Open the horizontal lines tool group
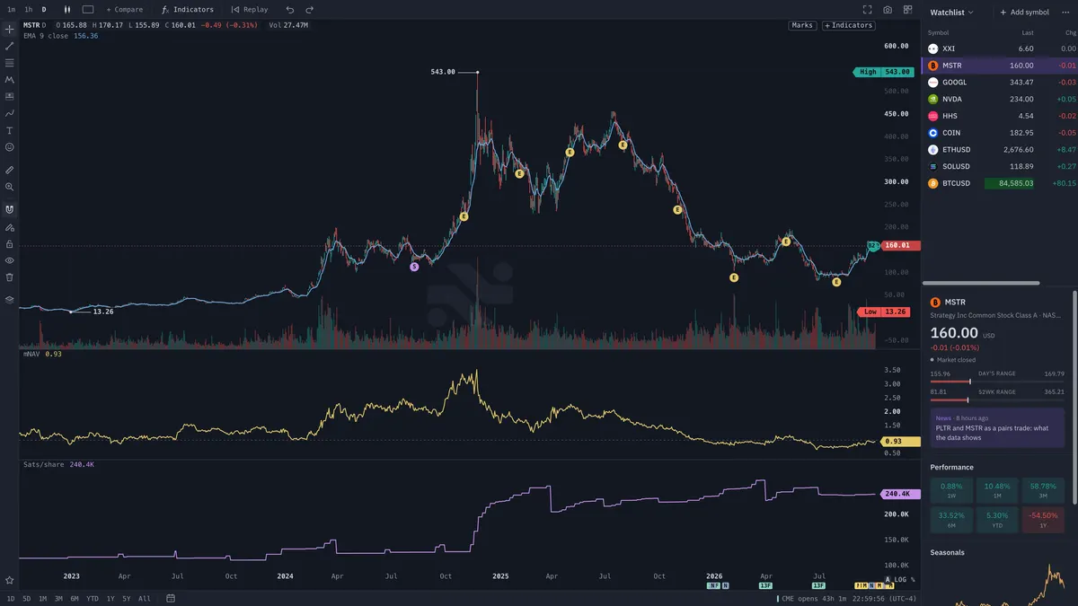The height and width of the screenshot is (606, 1078). [9, 63]
